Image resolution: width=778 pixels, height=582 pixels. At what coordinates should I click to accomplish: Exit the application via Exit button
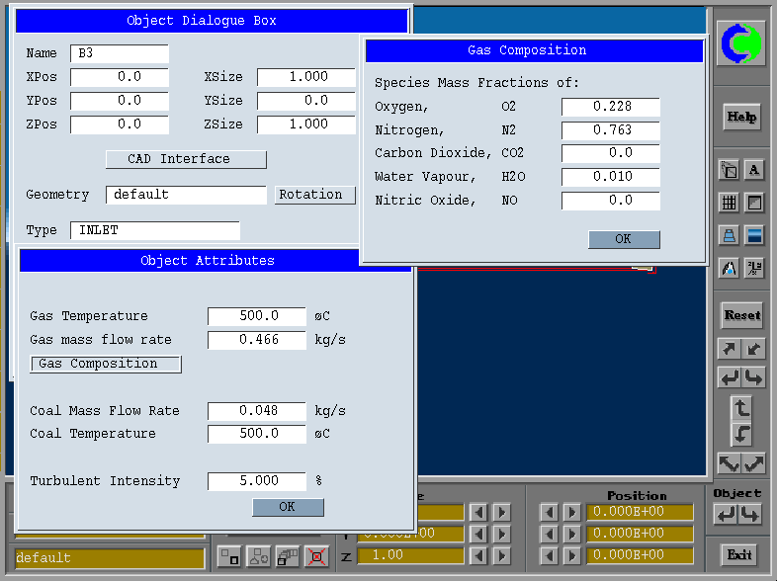pos(740,554)
